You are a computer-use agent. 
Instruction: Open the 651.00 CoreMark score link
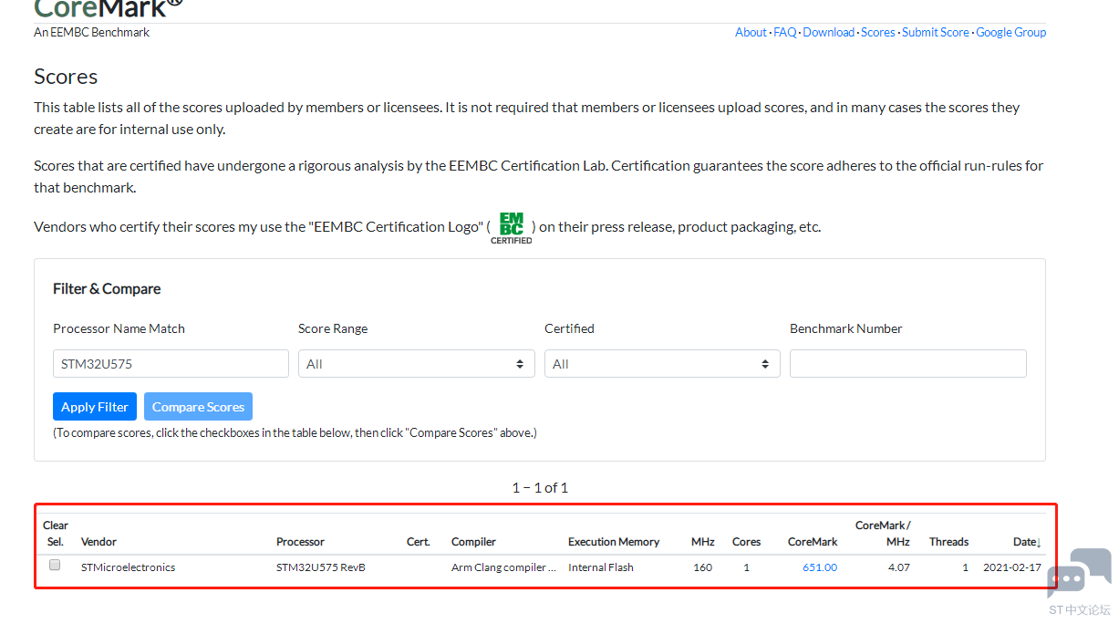coord(820,567)
